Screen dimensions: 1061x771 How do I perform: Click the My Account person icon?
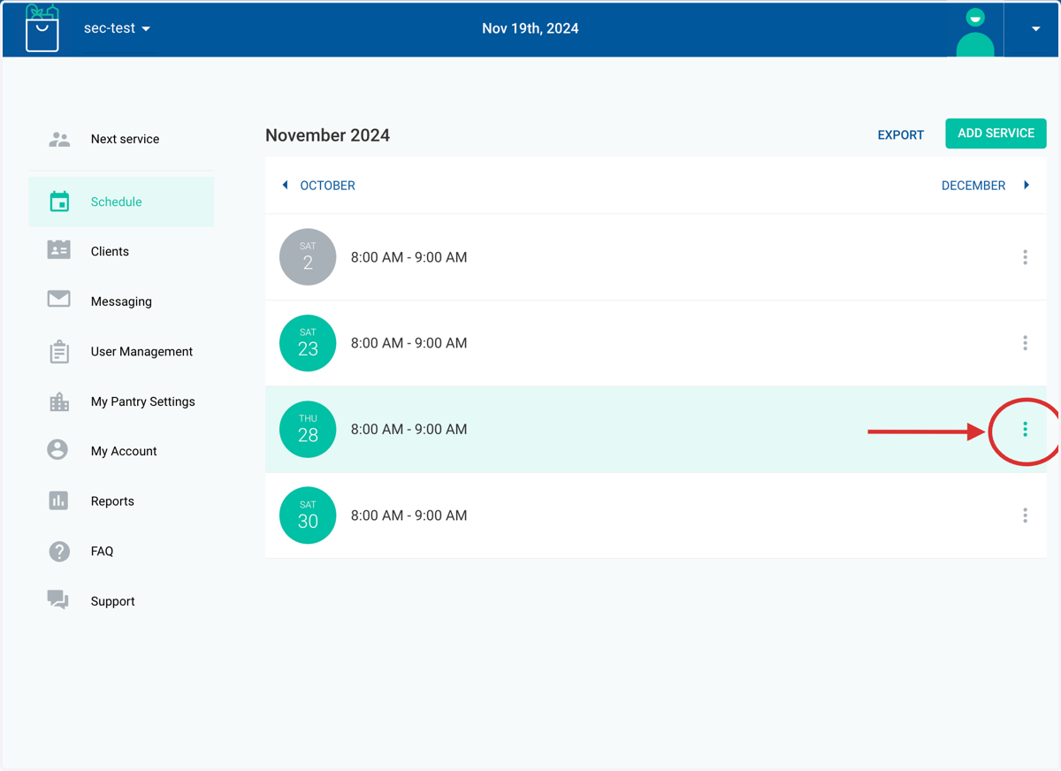tap(57, 450)
